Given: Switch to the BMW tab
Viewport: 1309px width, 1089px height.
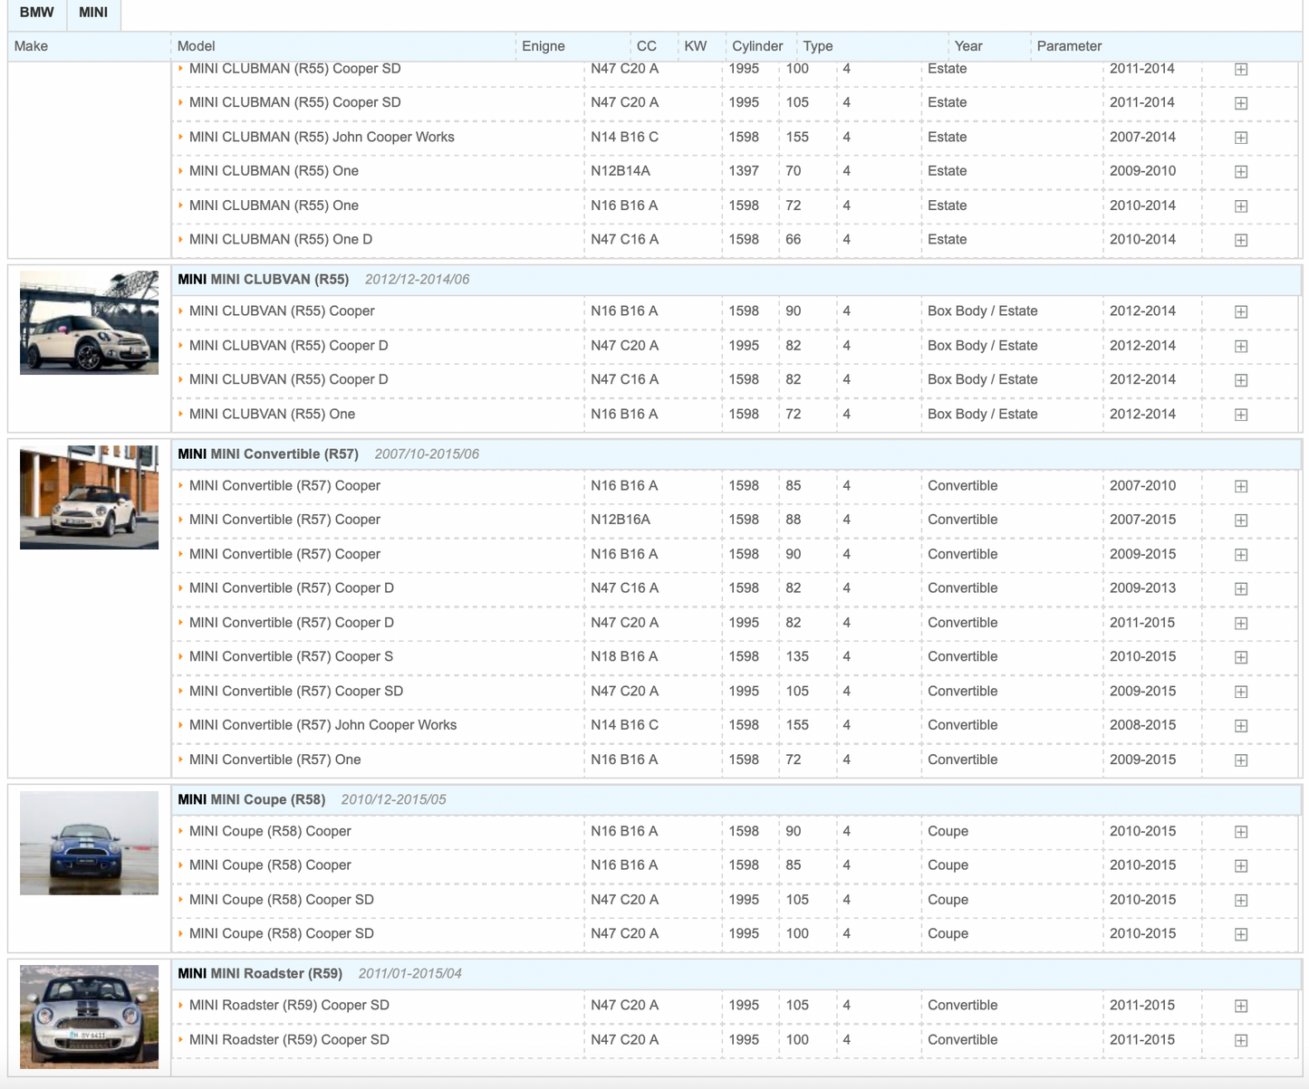Looking at the screenshot, I should click(x=36, y=13).
